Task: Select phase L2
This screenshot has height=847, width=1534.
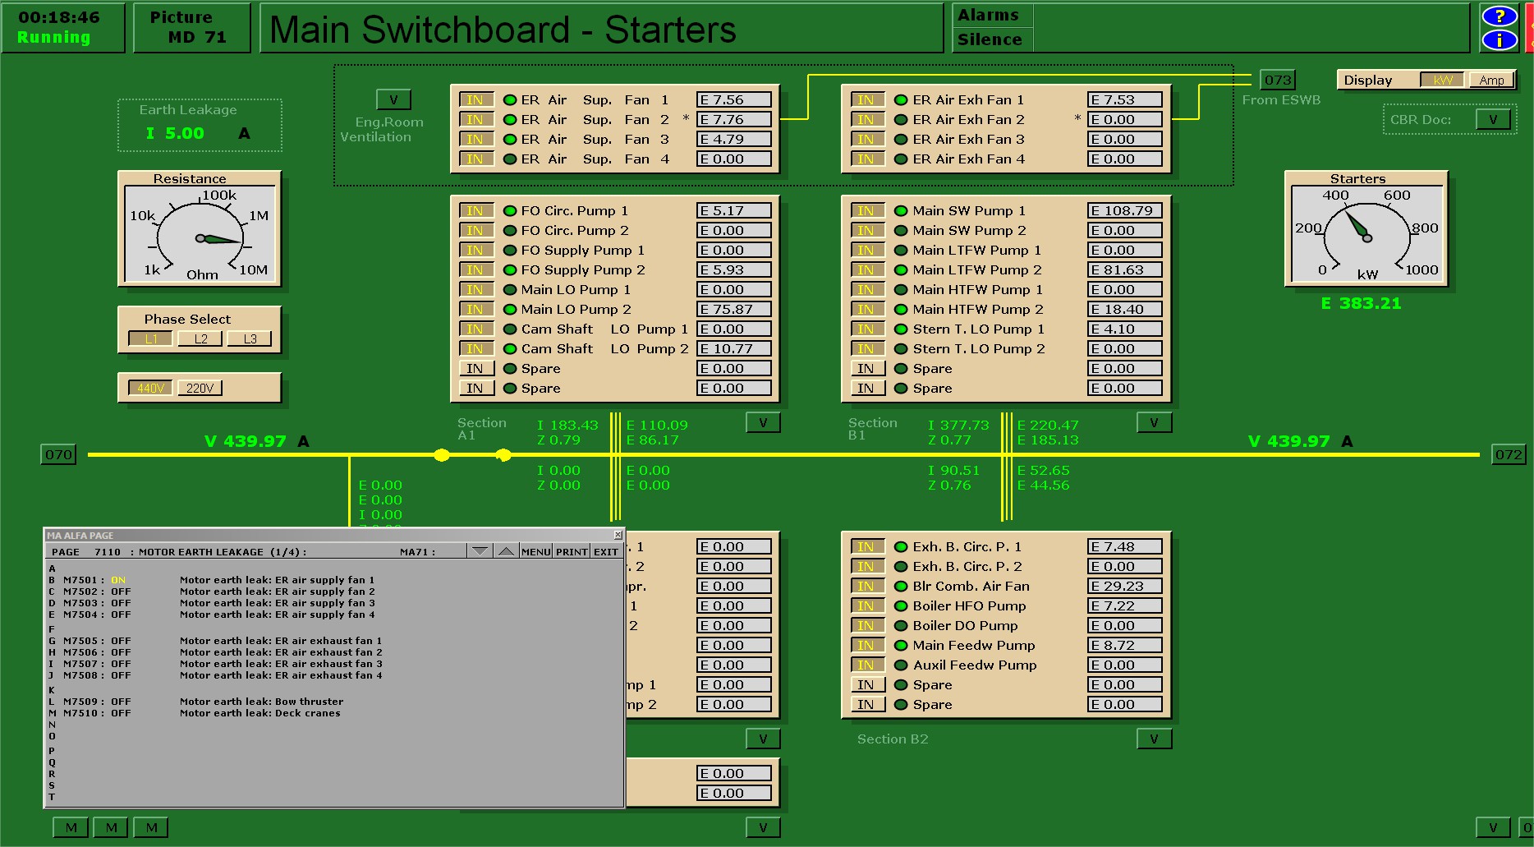Action: 200,338
